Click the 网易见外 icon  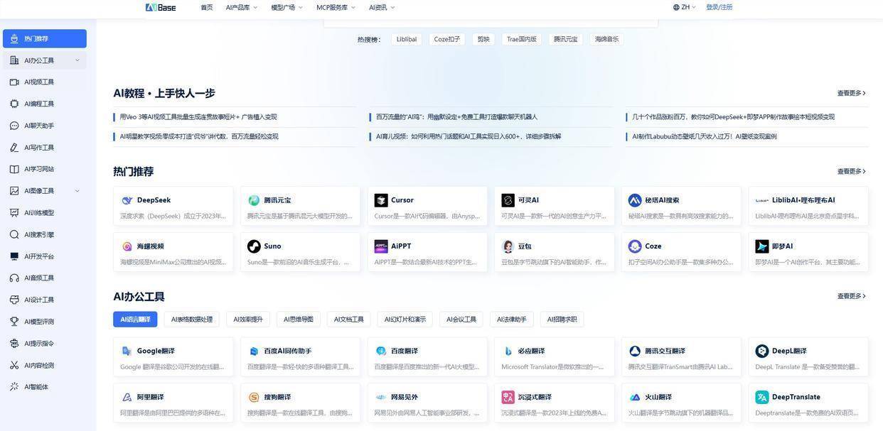click(381, 397)
